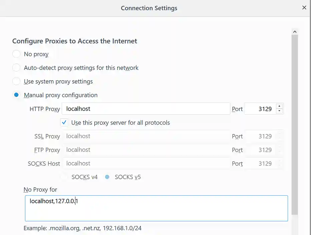This screenshot has height=235, width=311.
Task: Select the SOCKS v4 option
Action: click(64, 177)
